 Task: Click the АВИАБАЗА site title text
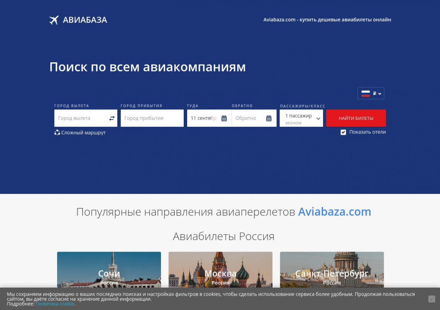[x=85, y=20]
